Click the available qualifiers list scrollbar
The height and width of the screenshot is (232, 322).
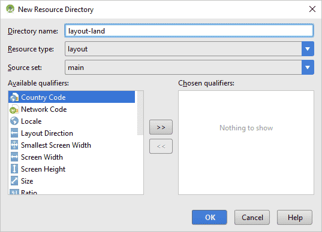coord(140,113)
